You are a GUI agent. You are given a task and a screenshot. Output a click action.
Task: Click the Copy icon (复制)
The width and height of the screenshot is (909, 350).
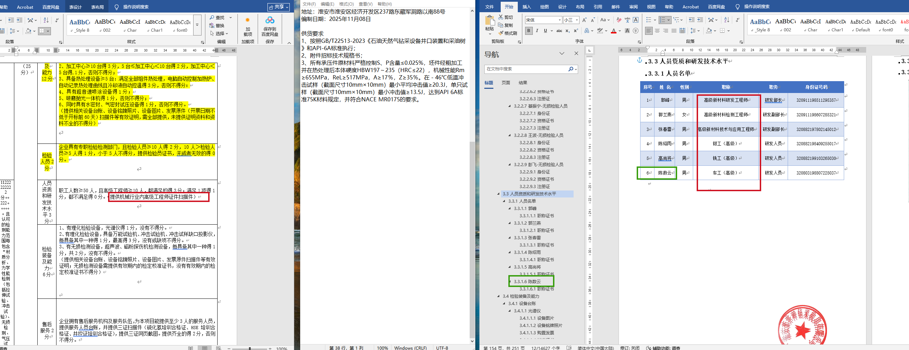(x=506, y=25)
